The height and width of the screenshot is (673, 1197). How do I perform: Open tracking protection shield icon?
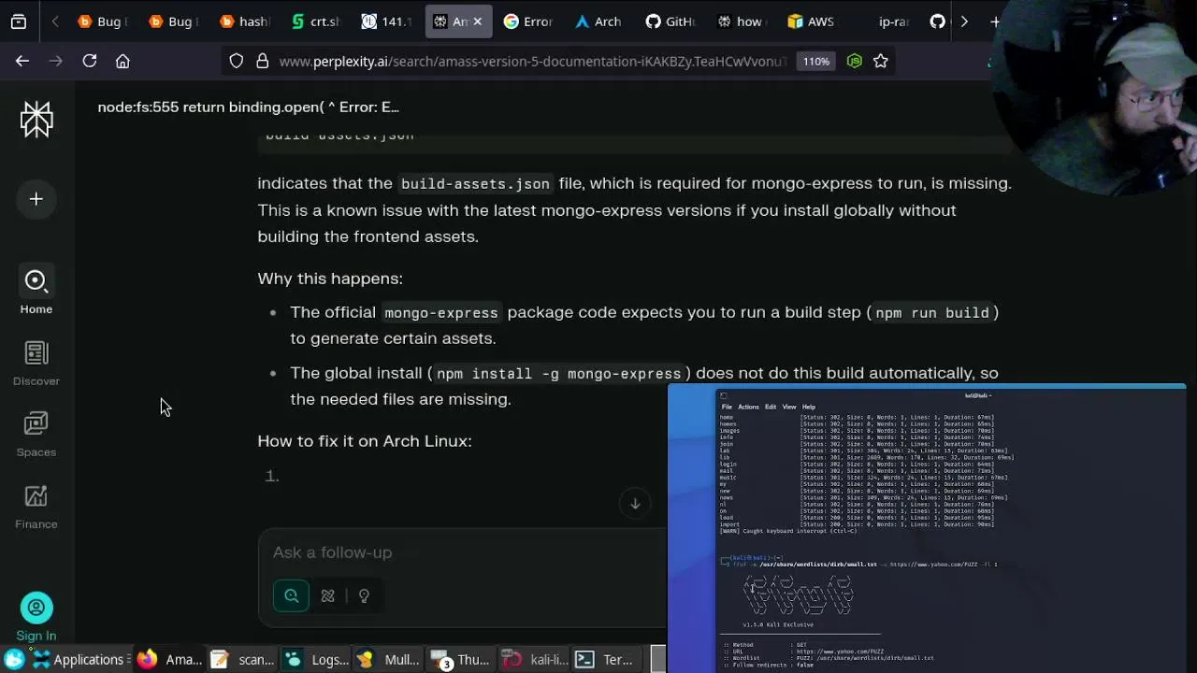click(237, 61)
